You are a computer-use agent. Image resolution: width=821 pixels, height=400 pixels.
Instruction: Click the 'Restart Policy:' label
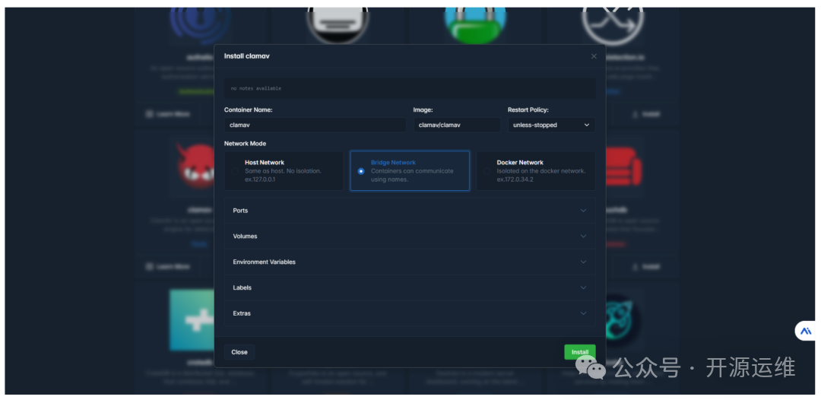(528, 110)
